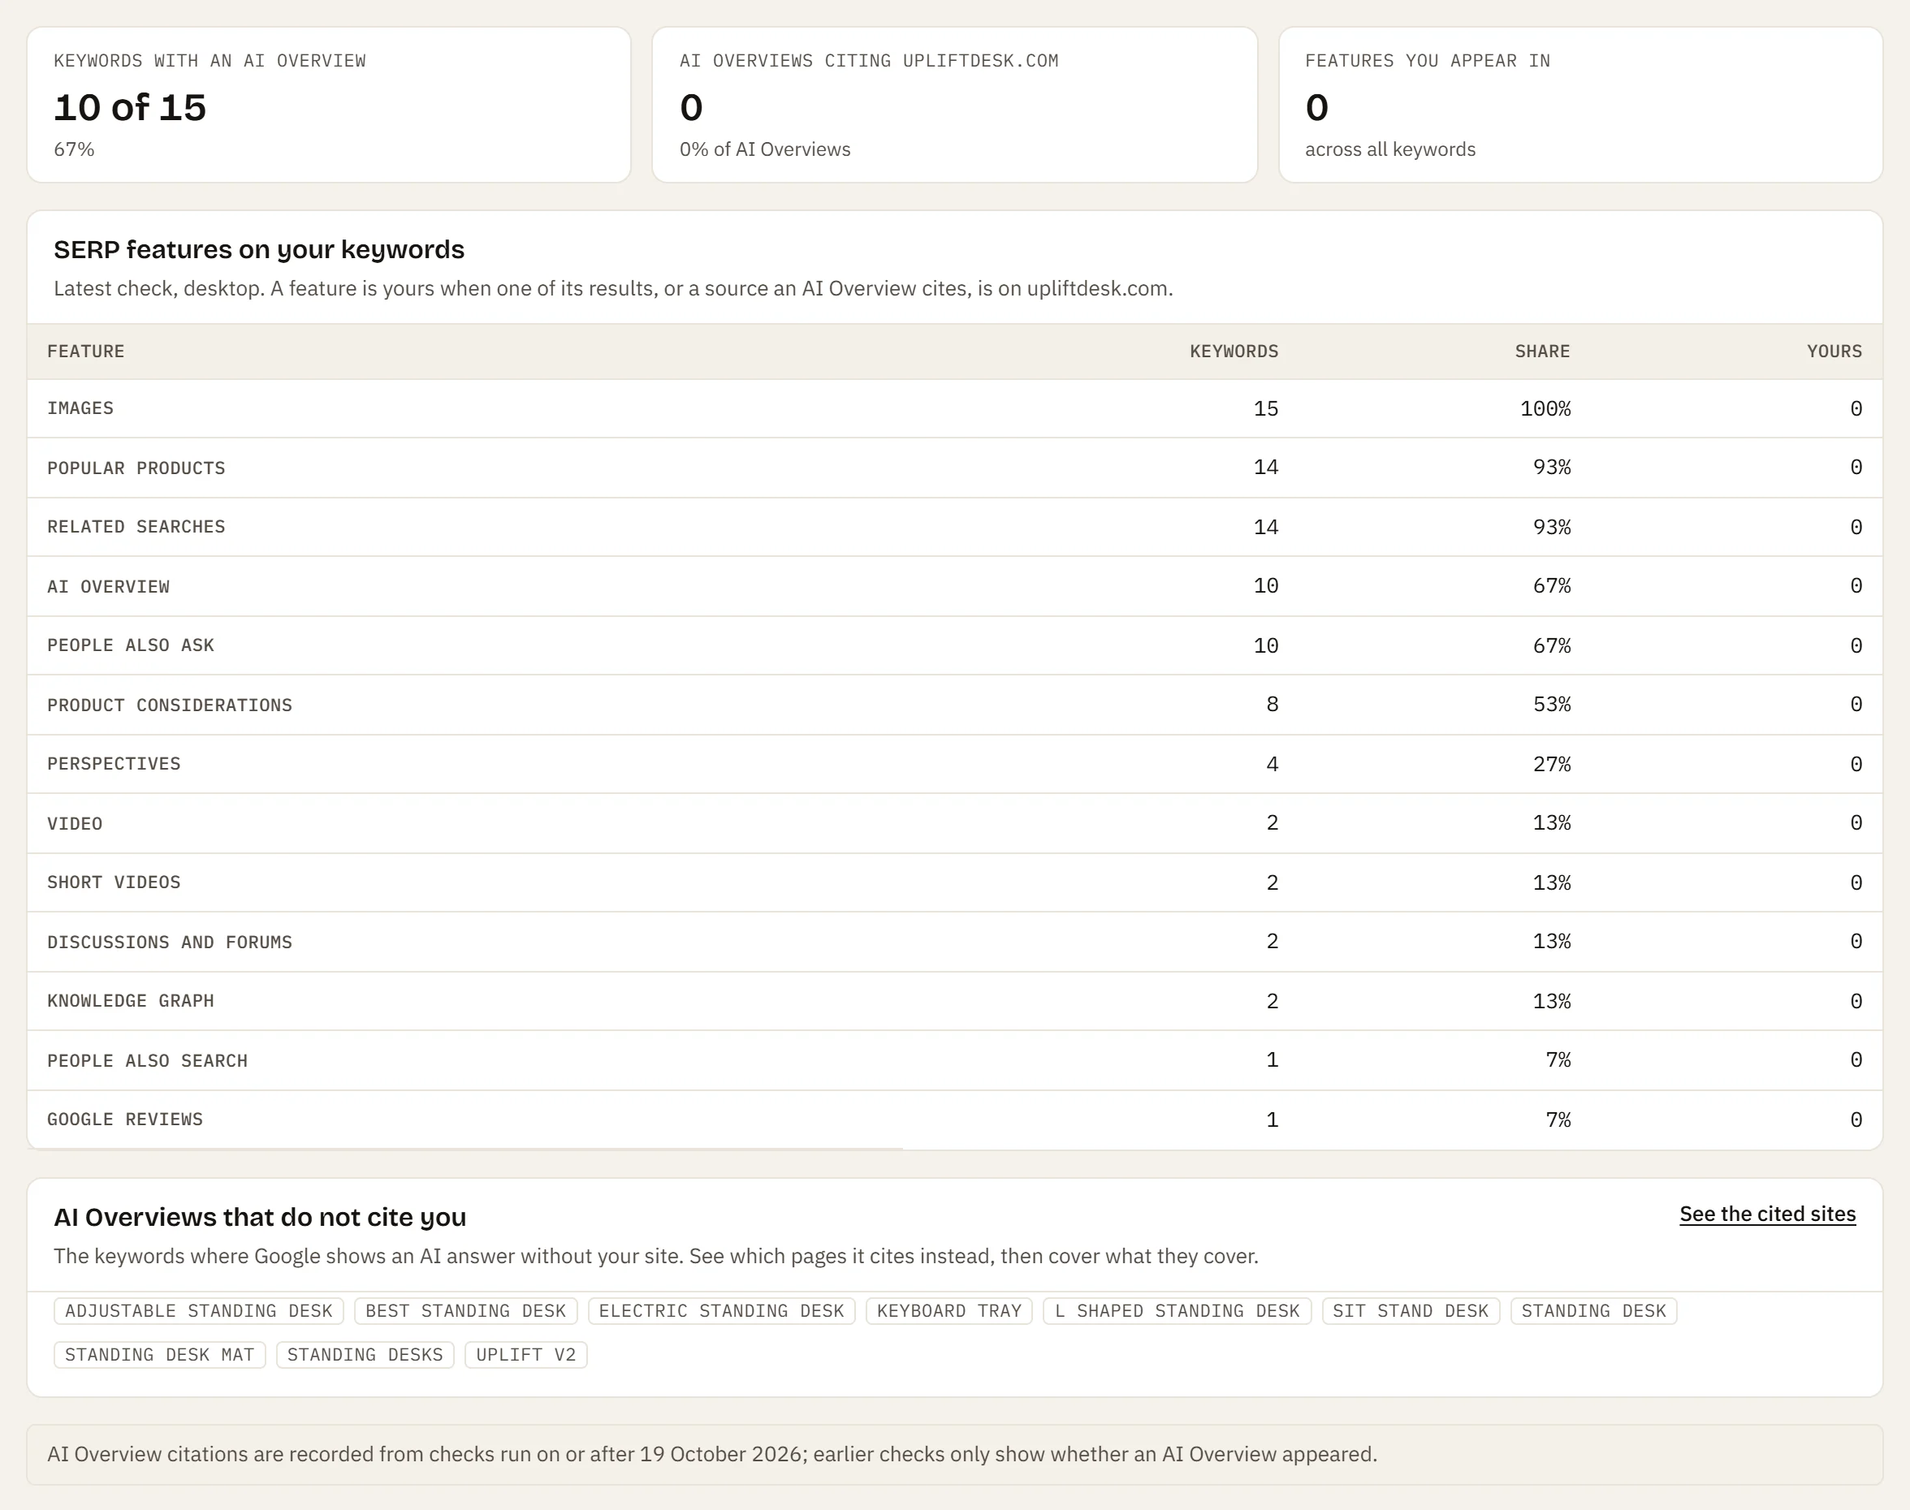This screenshot has height=1510, width=1910.
Task: Select the IMAGES feature row label
Action: pos(80,408)
